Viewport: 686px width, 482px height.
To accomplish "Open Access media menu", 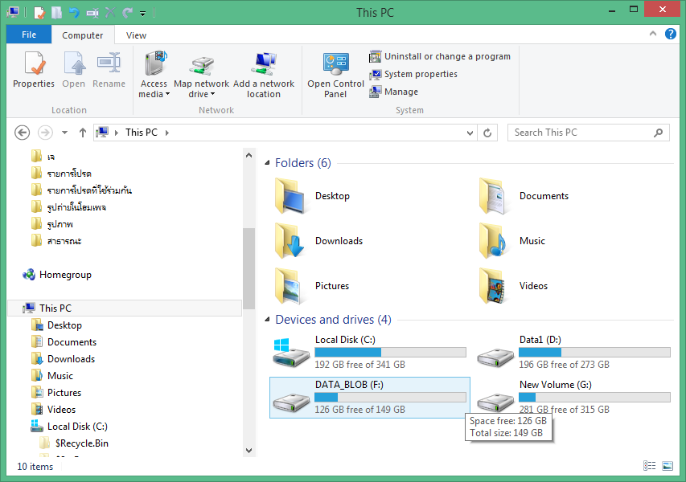I will coord(154,75).
